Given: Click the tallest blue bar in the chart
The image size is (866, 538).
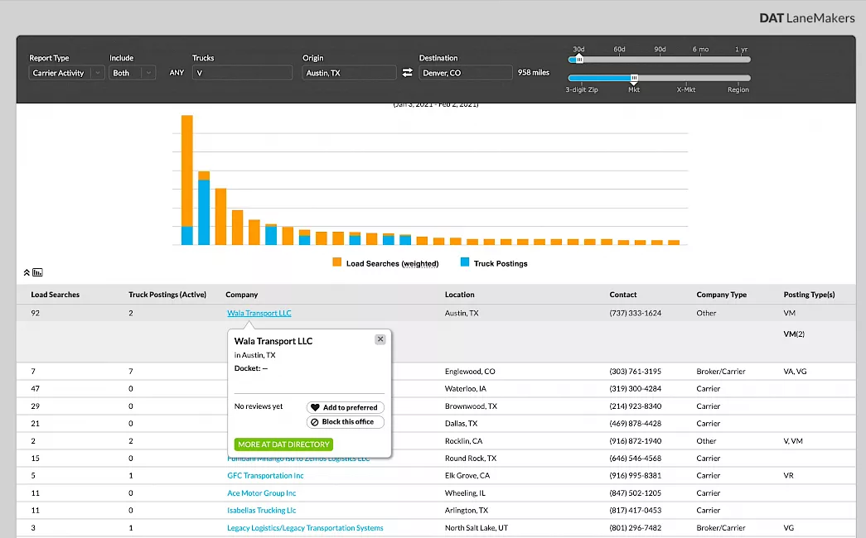Looking at the screenshot, I should 204,212.
